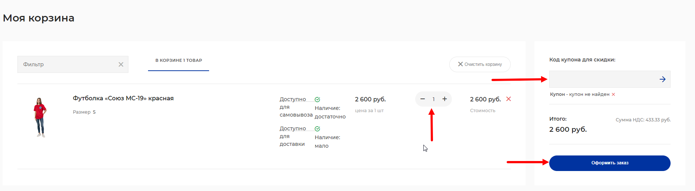Click the цена за 1 шт caption
Viewport: 695px width, 191px height.
pos(369,110)
